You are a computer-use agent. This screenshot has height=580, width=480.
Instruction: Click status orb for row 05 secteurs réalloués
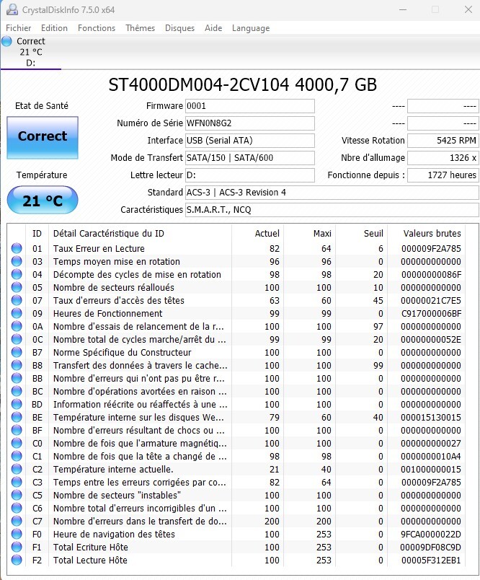coord(17,287)
